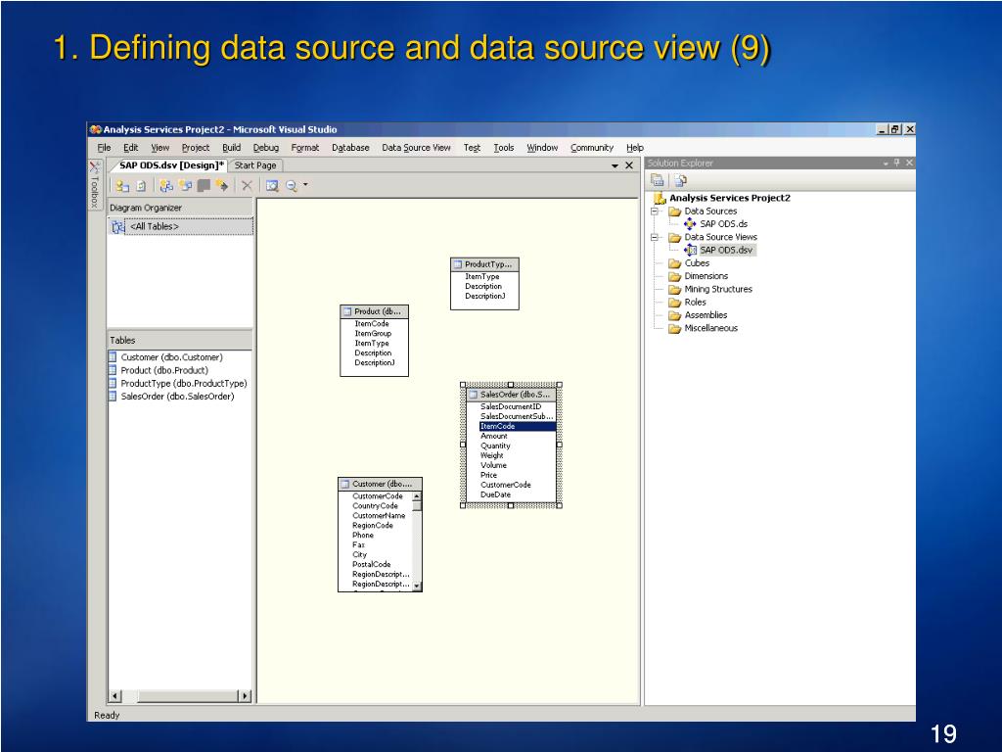Click the All Tables diagram icon
The image size is (1002, 752).
point(117,226)
